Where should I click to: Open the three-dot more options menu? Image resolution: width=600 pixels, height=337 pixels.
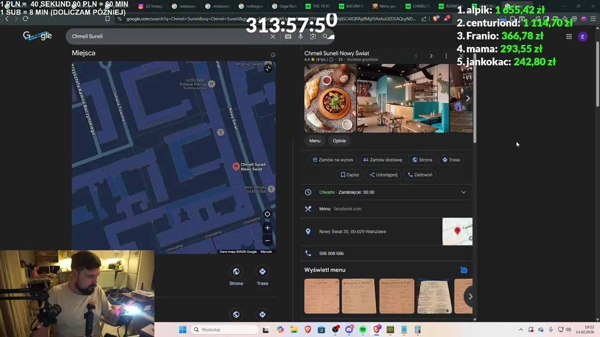pyautogui.click(x=446, y=56)
